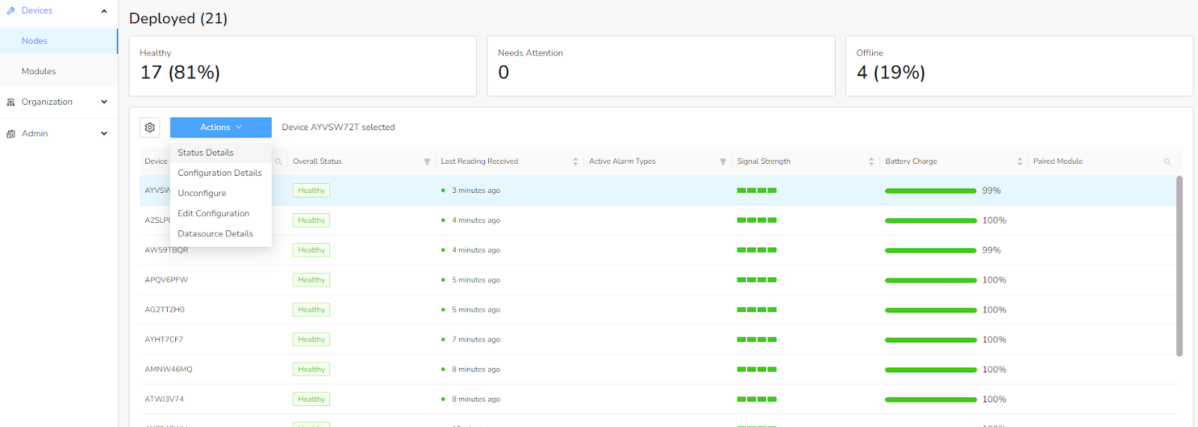This screenshot has height=427, width=1198.
Task: Click the Admin icon in sidebar
Action: point(10,134)
